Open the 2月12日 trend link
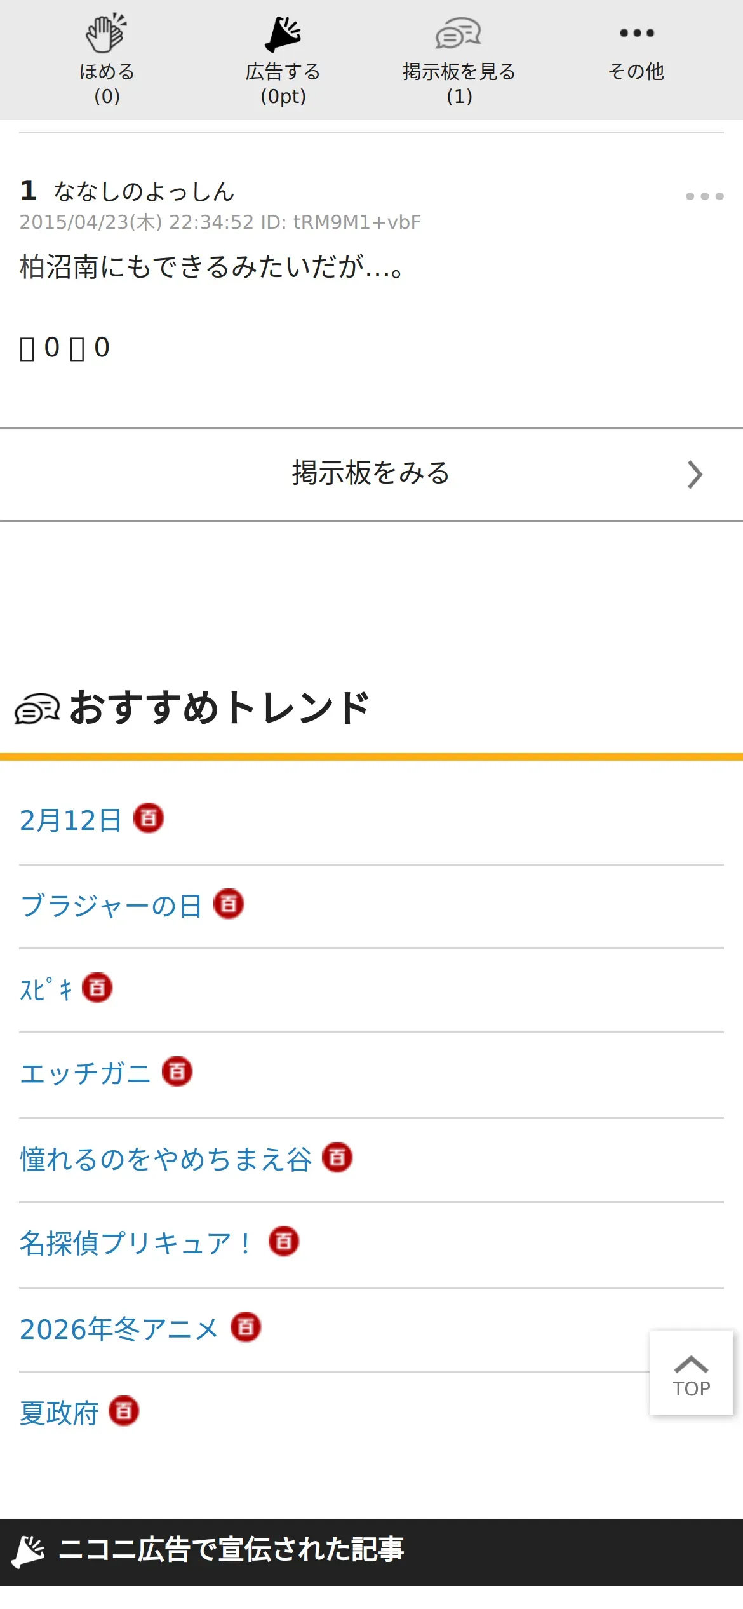The image size is (743, 1609). pyautogui.click(x=70, y=820)
